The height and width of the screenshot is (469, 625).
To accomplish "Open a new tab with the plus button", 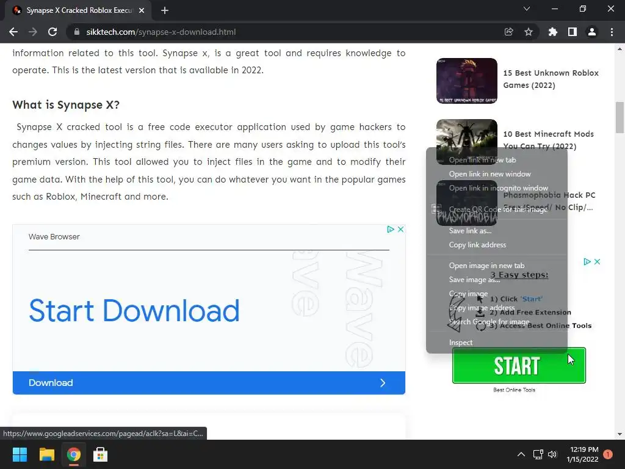I will 165,10.
